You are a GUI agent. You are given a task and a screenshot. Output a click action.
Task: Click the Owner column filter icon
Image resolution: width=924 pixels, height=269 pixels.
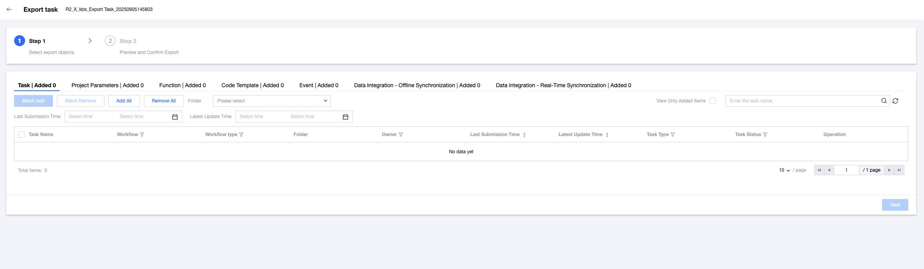point(401,134)
